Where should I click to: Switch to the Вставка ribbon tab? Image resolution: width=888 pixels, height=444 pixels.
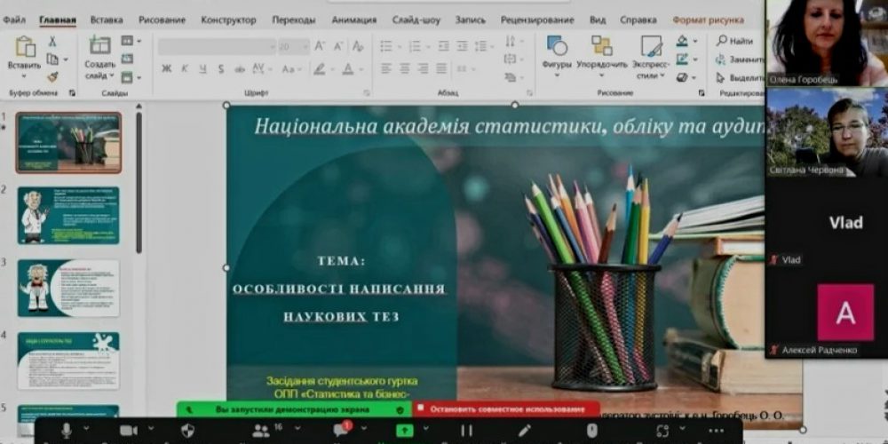pos(107,20)
